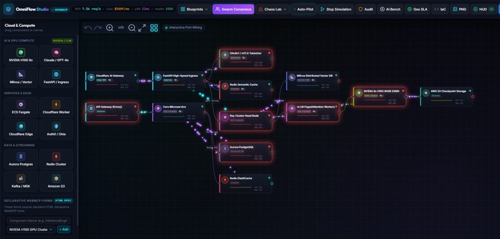Open the Blueprints dropdown
Image resolution: width=500 pixels, height=239 pixels.
194,9
